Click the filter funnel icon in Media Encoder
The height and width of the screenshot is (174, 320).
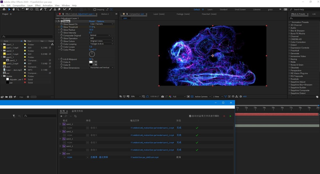(14, 116)
